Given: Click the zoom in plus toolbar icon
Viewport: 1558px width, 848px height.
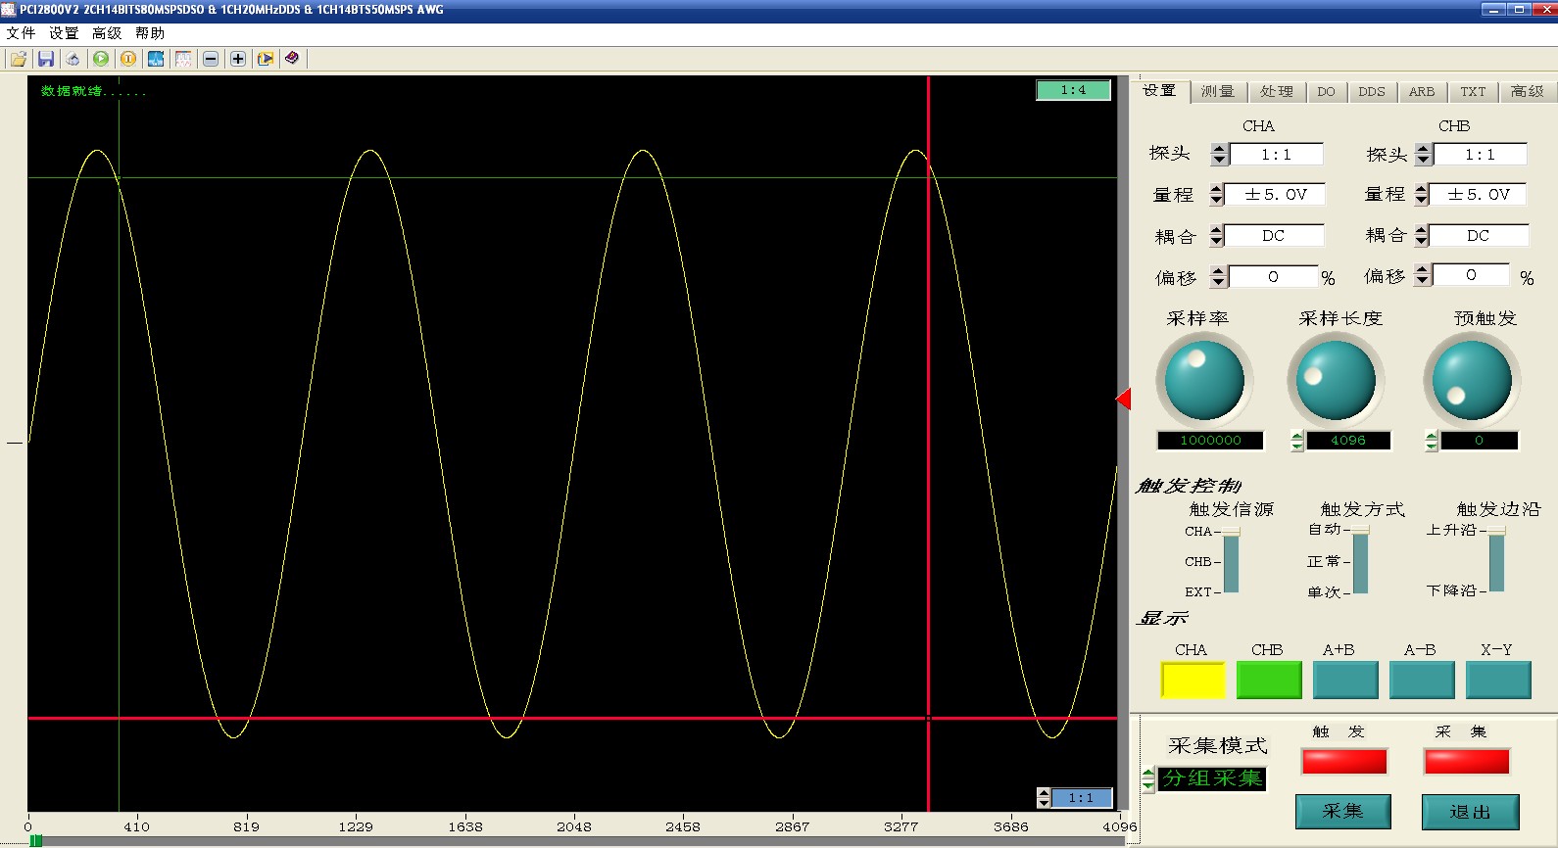Looking at the screenshot, I should [x=238, y=59].
